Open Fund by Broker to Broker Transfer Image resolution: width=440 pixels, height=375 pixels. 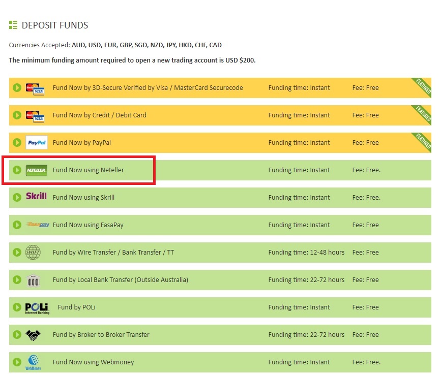pos(101,335)
